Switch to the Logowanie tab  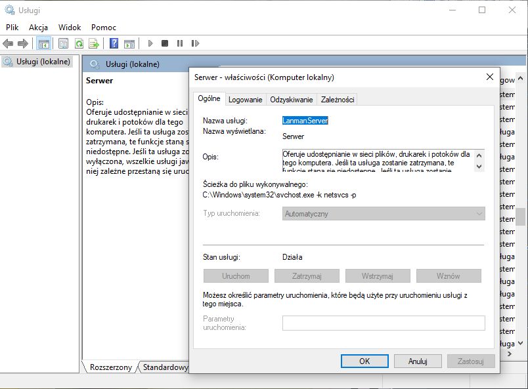245,100
